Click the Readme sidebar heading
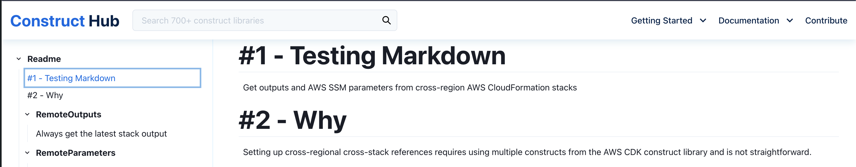 click(x=44, y=59)
